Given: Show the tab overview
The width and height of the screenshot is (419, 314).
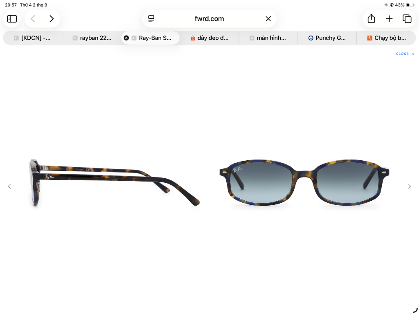Looking at the screenshot, I should pyautogui.click(x=407, y=19).
